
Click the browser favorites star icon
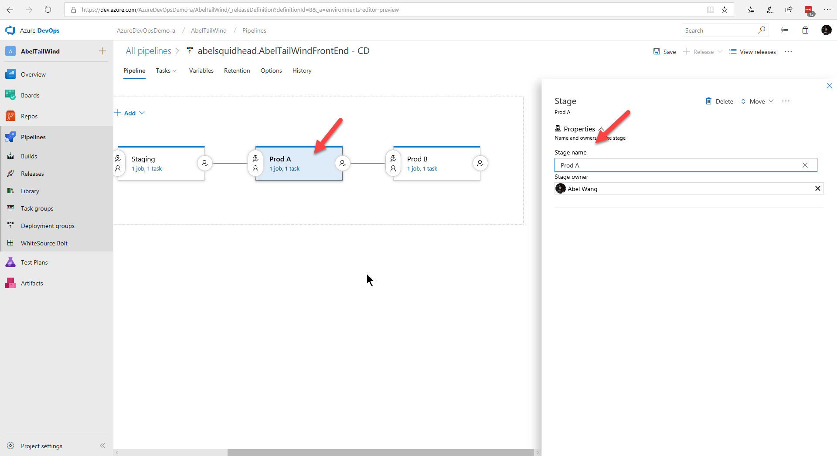coord(725,10)
